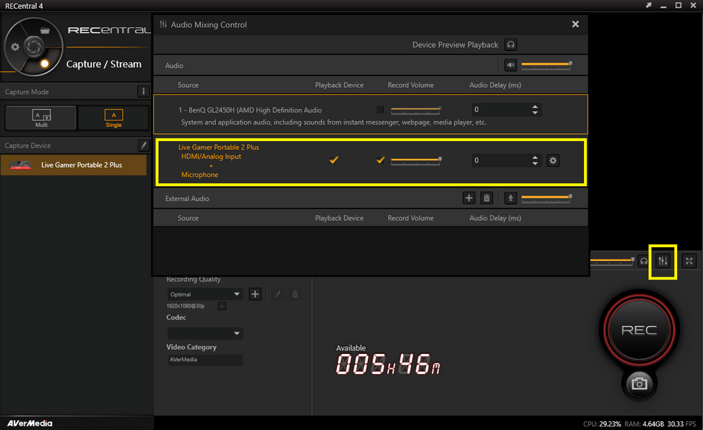Toggle Device Preview Playback headphone icon
This screenshot has height=430, width=703.
(x=511, y=44)
